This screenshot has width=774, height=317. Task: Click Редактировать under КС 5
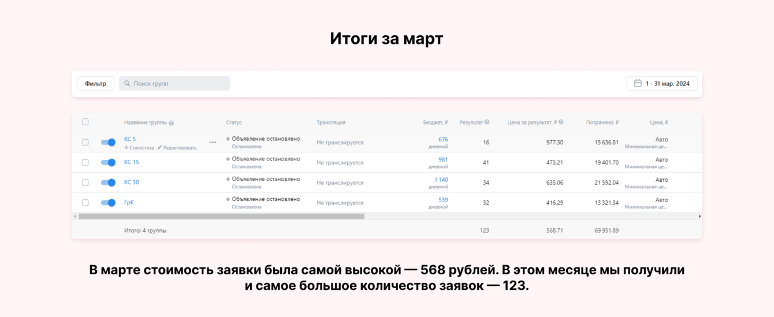tap(177, 148)
